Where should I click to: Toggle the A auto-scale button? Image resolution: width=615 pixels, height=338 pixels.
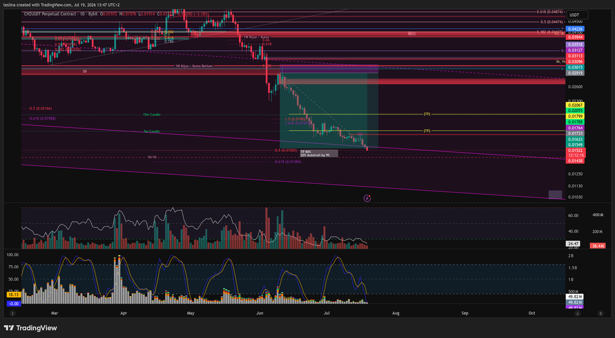point(578,313)
